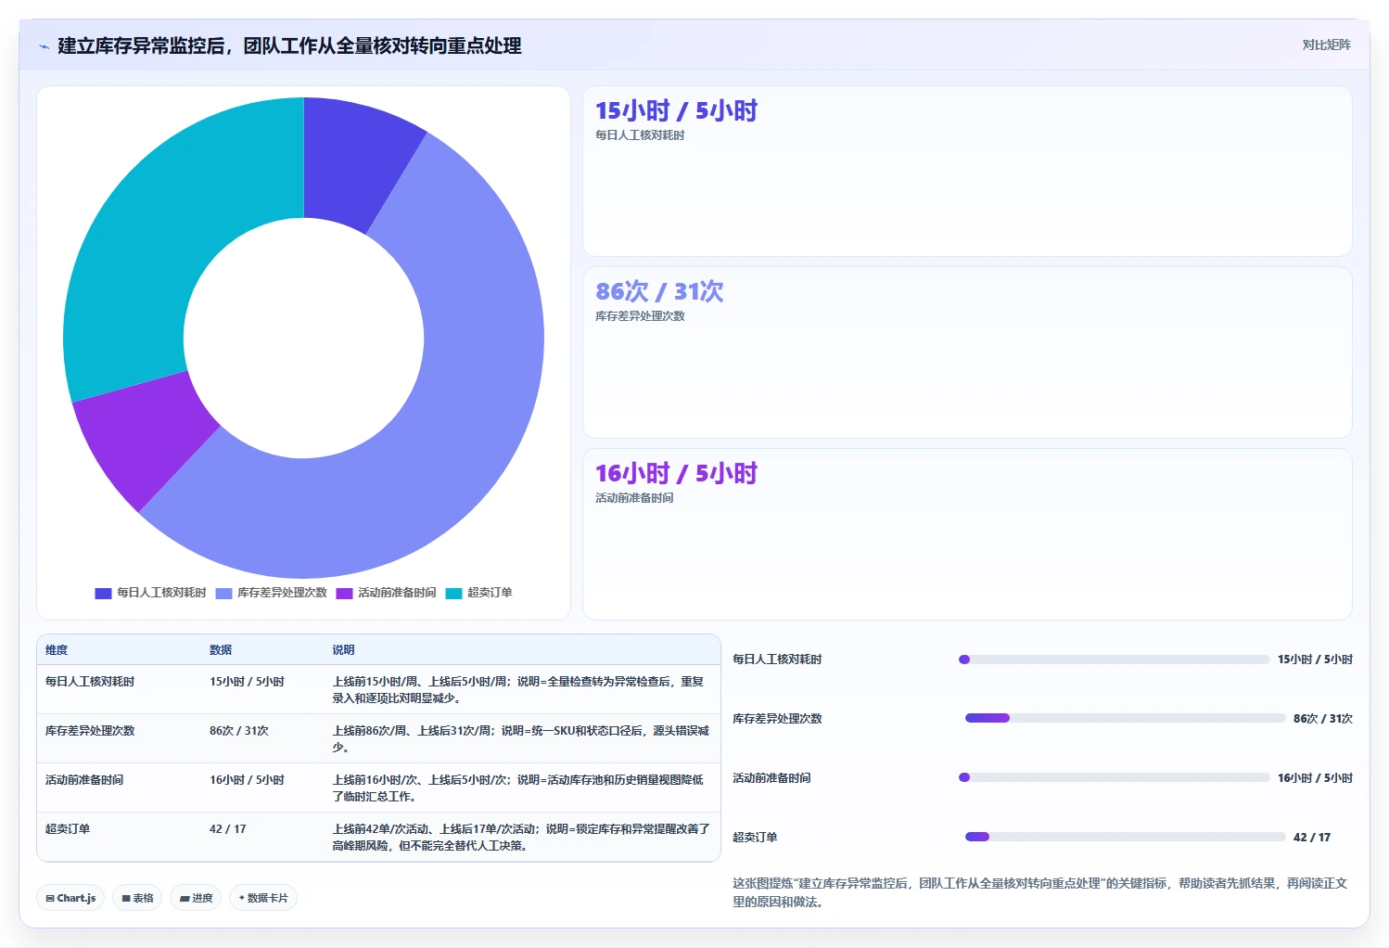Screen dimensions: 1389x948
Task: Click the 维度 table column header
Action: pos(57,650)
